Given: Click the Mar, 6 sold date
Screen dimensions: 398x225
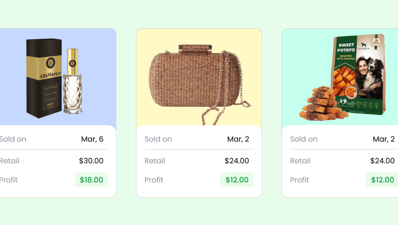Looking at the screenshot, I should (92, 139).
